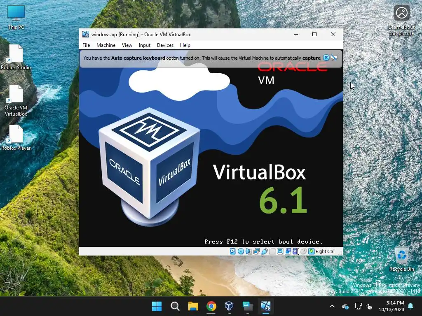
Task: Select the Roblox Studio desktop shortcut
Action: click(x=16, y=58)
